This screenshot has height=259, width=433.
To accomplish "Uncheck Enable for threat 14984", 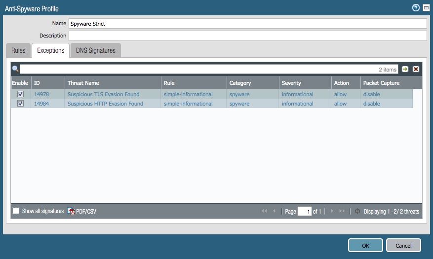I will [21, 104].
